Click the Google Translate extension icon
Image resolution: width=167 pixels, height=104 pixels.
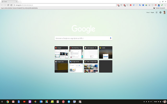[x=140, y=5]
